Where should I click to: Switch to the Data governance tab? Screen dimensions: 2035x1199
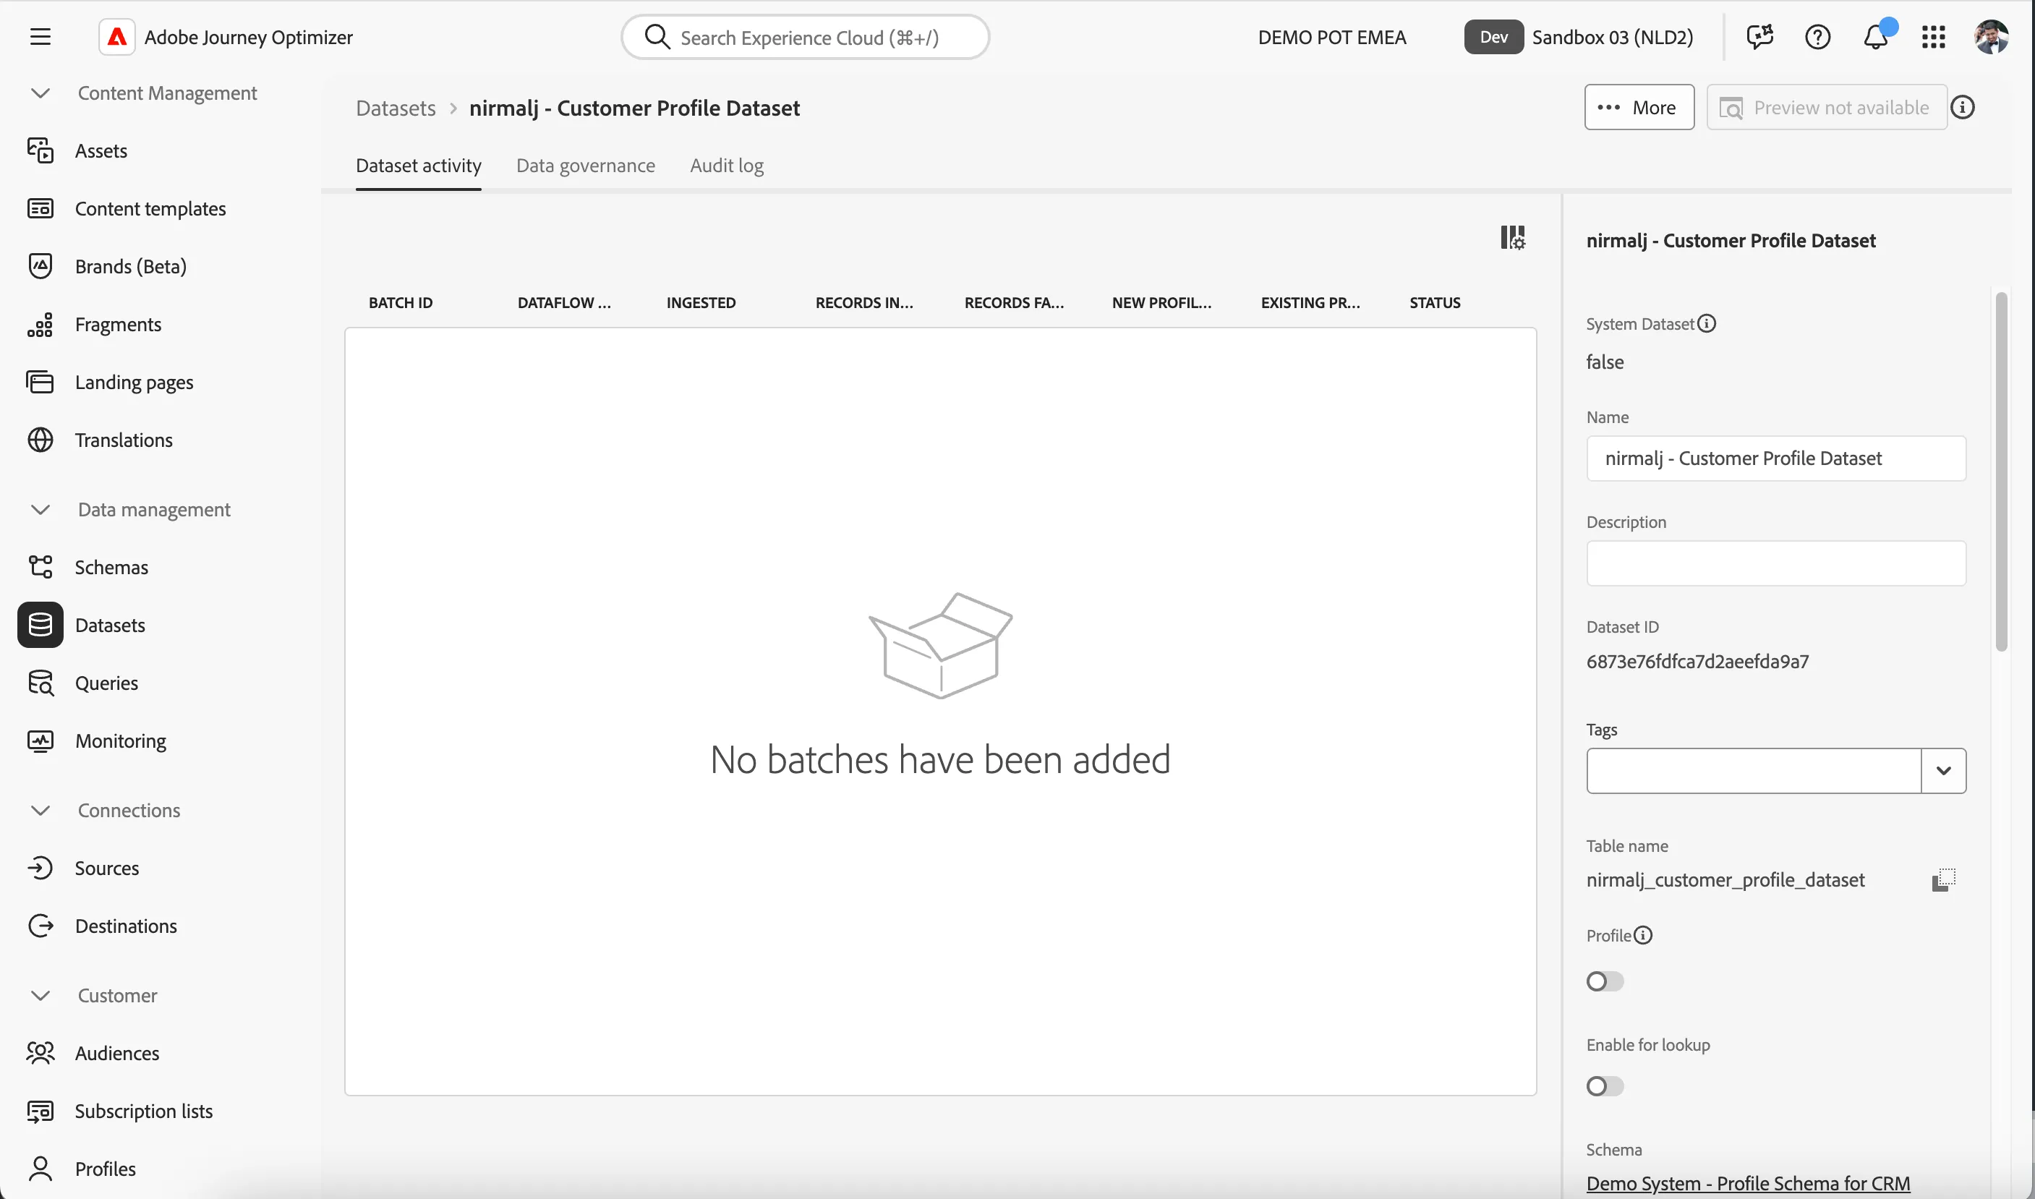586,166
